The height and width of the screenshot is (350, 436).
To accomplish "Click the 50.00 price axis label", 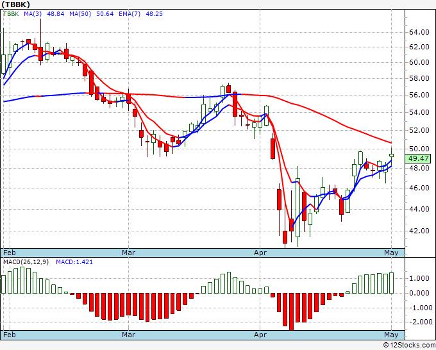I will click(x=419, y=149).
